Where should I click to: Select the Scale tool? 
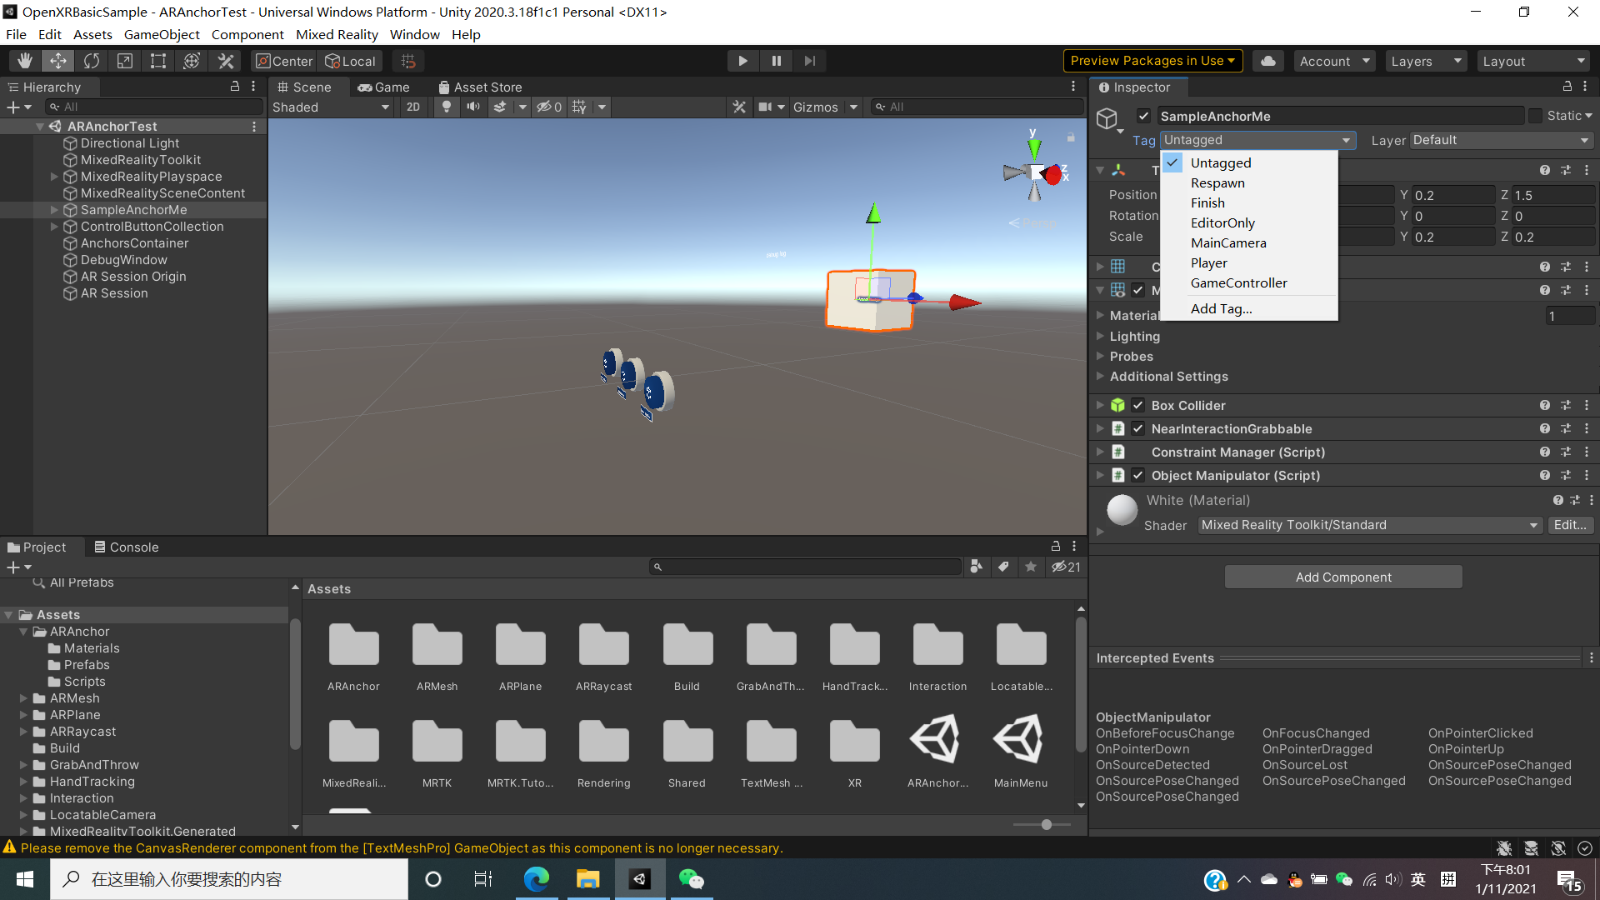click(x=125, y=61)
